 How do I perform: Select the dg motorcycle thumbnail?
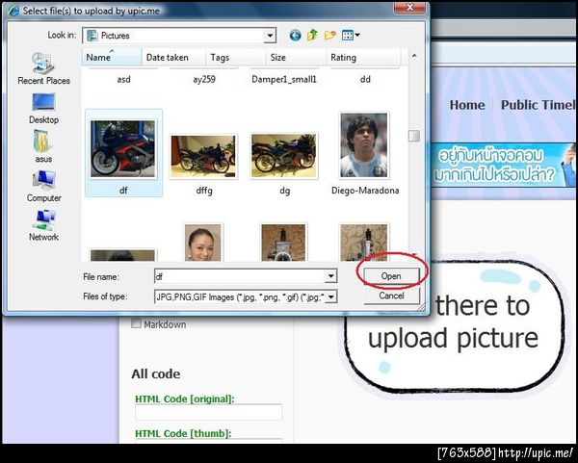284,156
